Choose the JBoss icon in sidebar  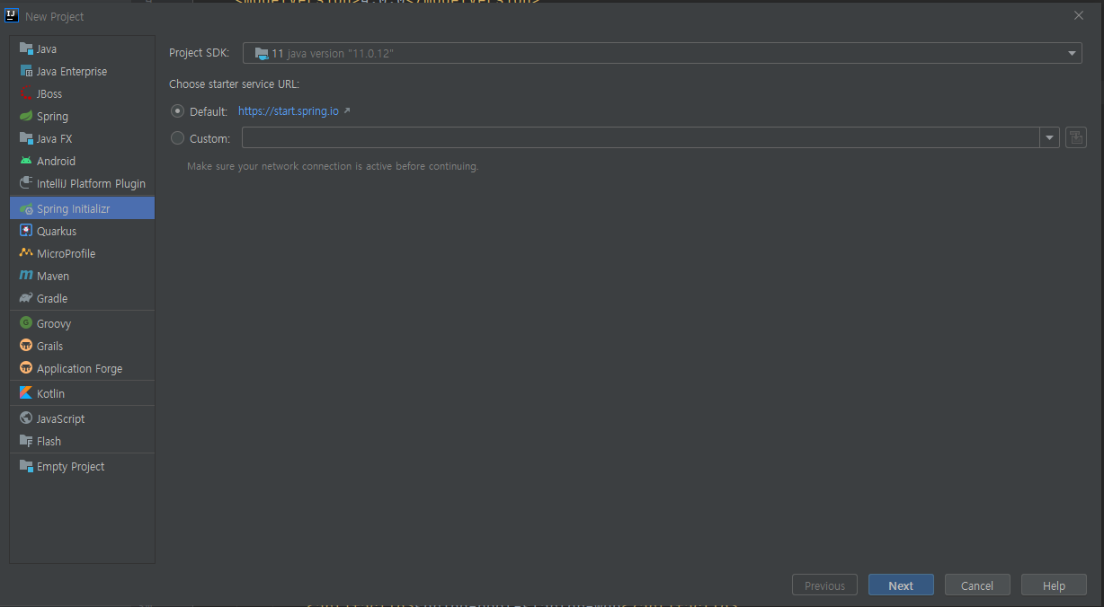[26, 93]
